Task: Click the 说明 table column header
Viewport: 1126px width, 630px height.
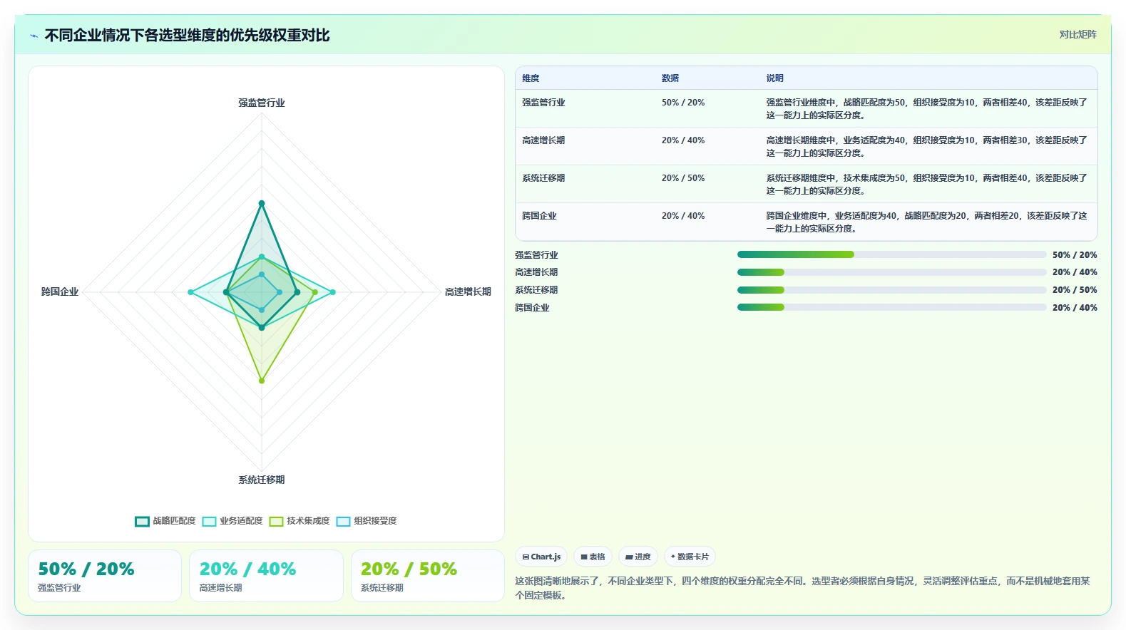Action: pyautogui.click(x=775, y=78)
